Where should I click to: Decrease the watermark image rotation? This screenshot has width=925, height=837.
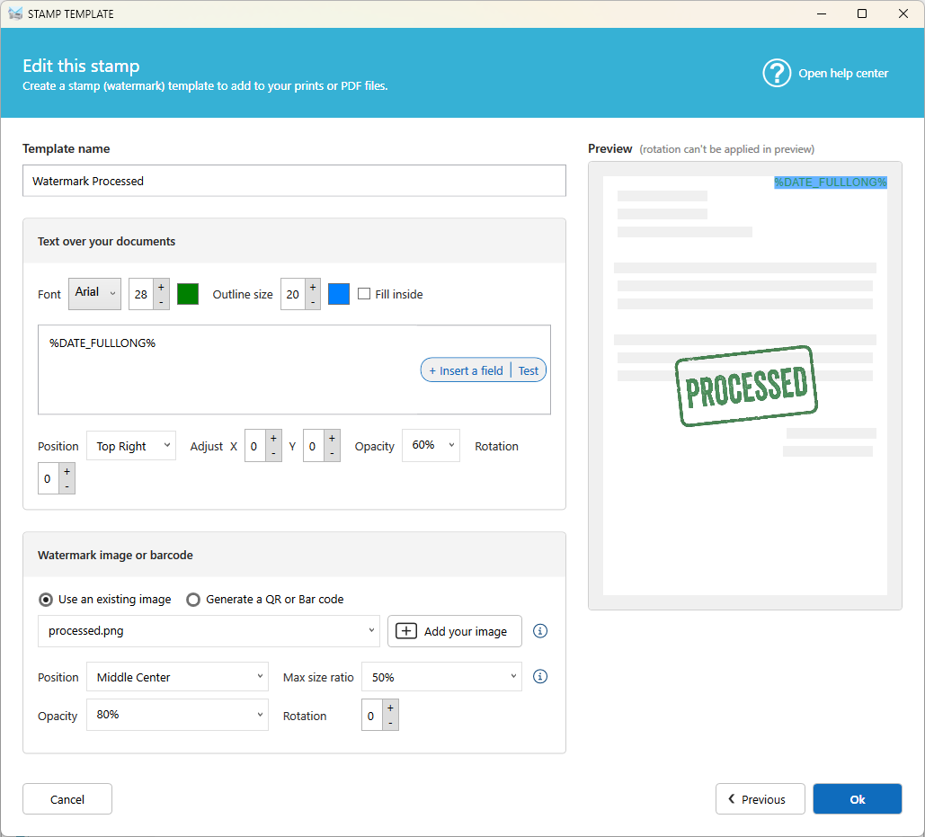(390, 723)
